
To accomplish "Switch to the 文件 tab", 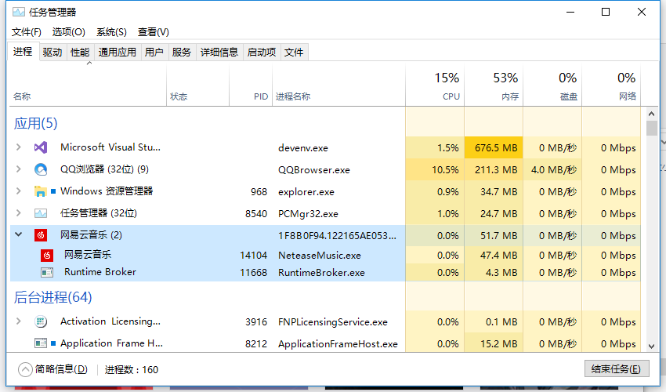I will (x=294, y=53).
